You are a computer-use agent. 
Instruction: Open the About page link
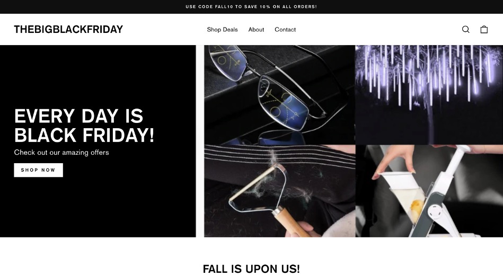(256, 30)
